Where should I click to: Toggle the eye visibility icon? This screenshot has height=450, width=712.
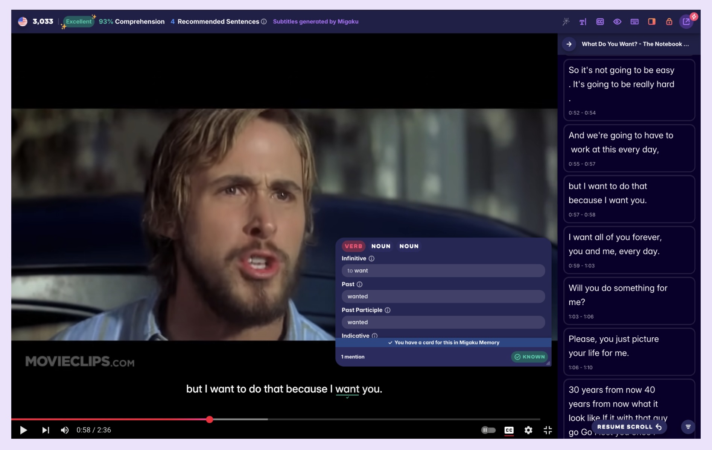tap(617, 22)
